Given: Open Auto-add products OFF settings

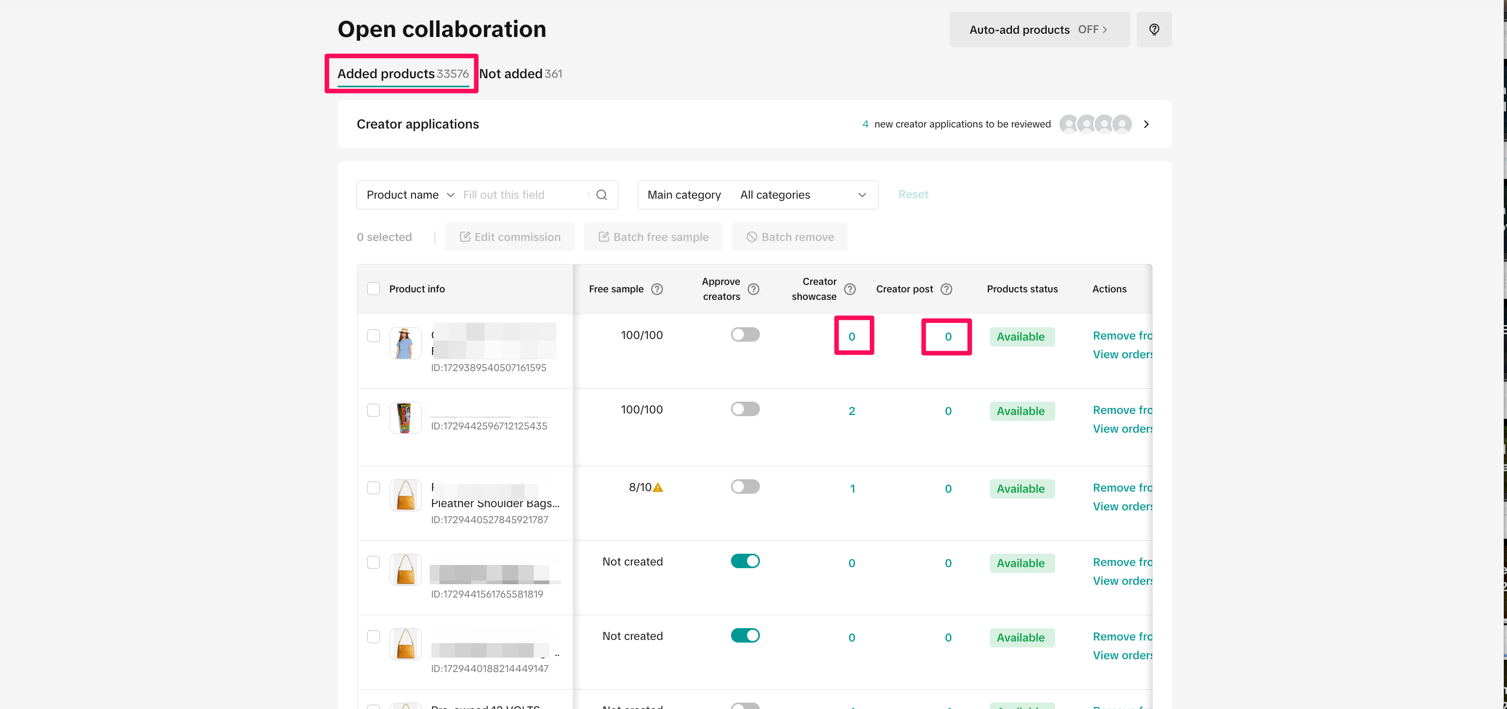Looking at the screenshot, I should (1039, 29).
